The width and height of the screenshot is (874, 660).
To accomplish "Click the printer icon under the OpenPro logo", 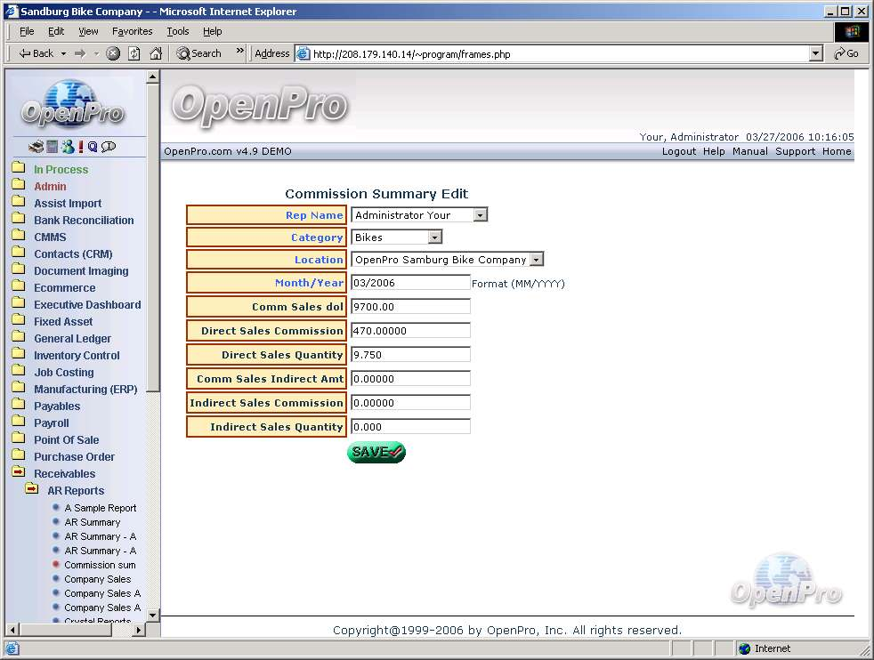I will click(36, 147).
